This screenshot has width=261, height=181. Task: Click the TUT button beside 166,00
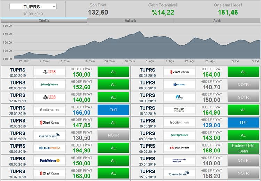pos(113,110)
